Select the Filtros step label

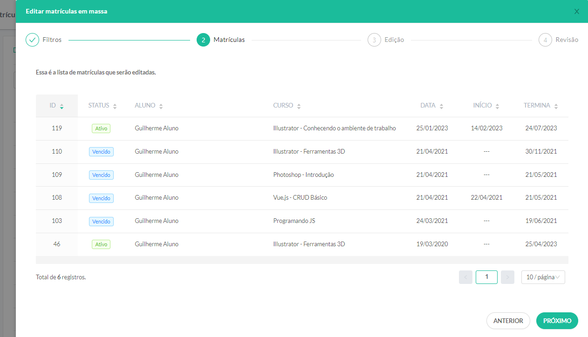(52, 40)
